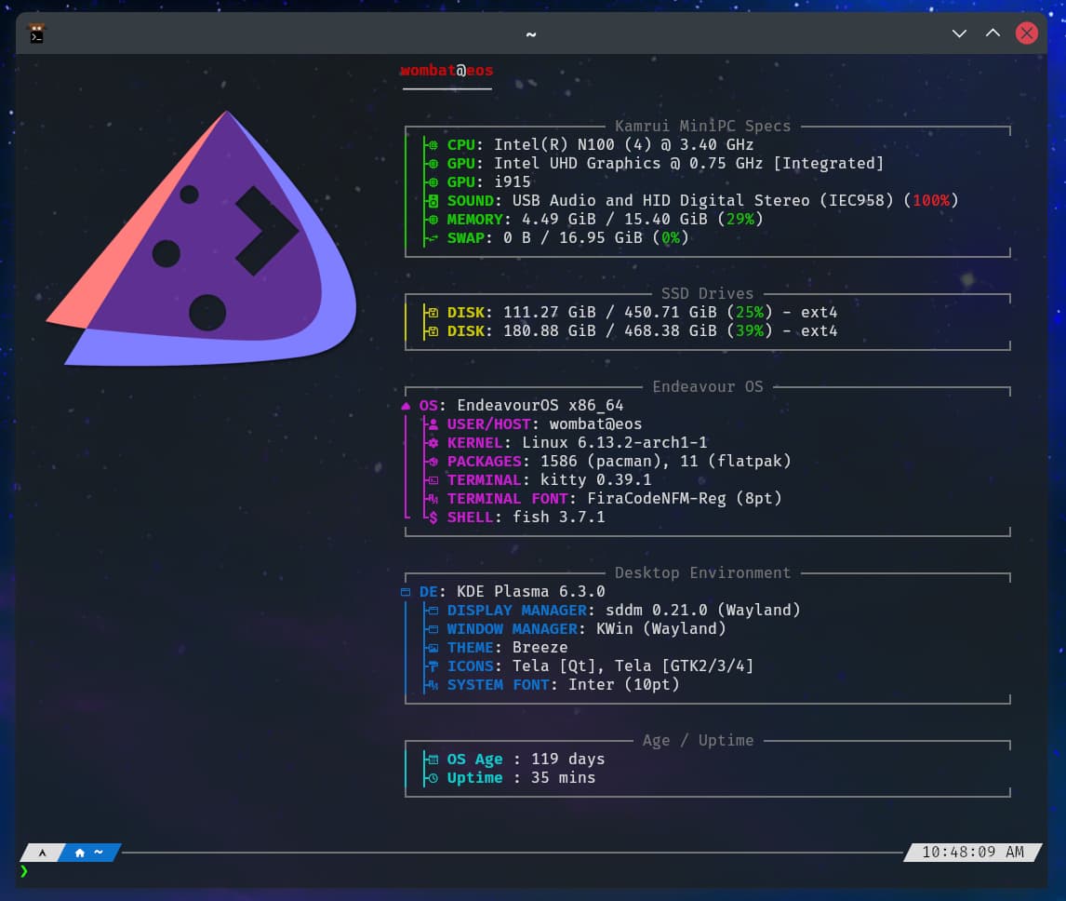Click the clock icon beside Uptime
1066x901 pixels.
point(433,778)
